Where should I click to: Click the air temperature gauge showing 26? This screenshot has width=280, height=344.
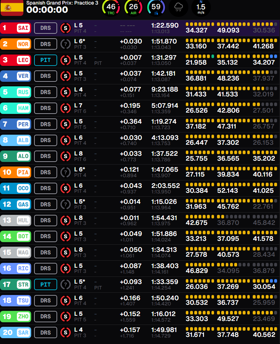133,8
